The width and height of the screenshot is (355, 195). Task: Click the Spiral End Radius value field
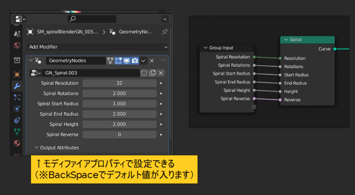click(x=119, y=114)
